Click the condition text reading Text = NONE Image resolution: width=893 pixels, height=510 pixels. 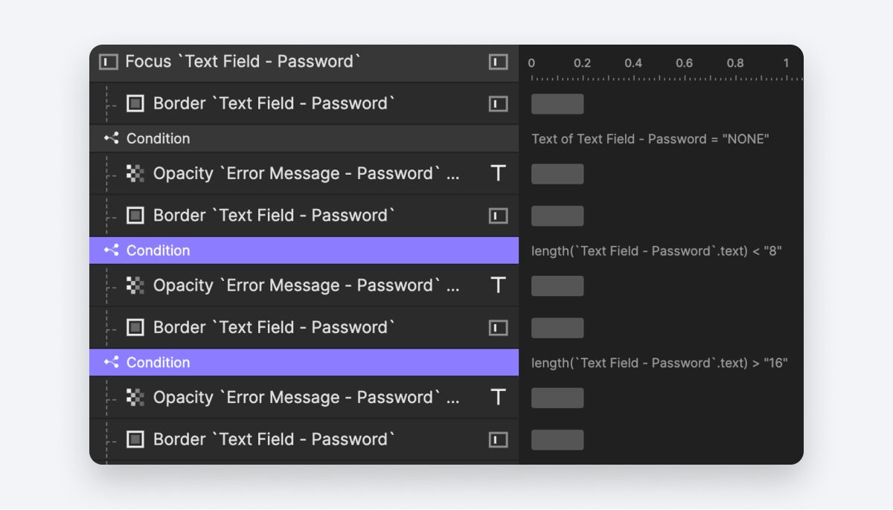pos(651,138)
